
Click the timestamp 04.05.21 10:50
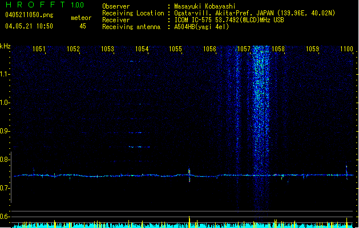[29, 26]
